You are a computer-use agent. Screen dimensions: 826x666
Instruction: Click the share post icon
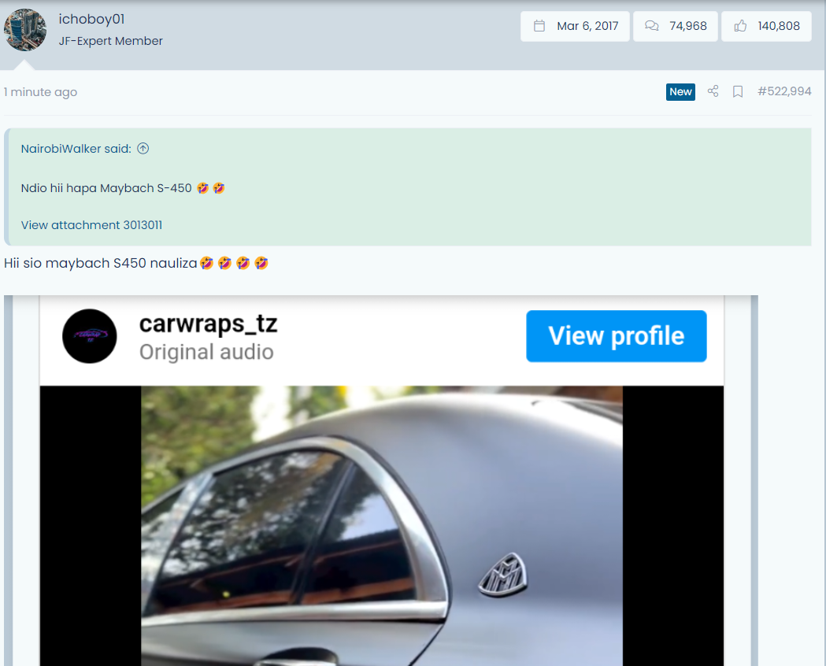click(x=713, y=91)
